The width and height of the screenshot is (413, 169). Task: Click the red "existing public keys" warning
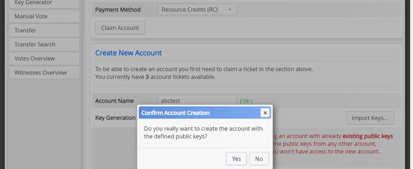[x=367, y=136]
